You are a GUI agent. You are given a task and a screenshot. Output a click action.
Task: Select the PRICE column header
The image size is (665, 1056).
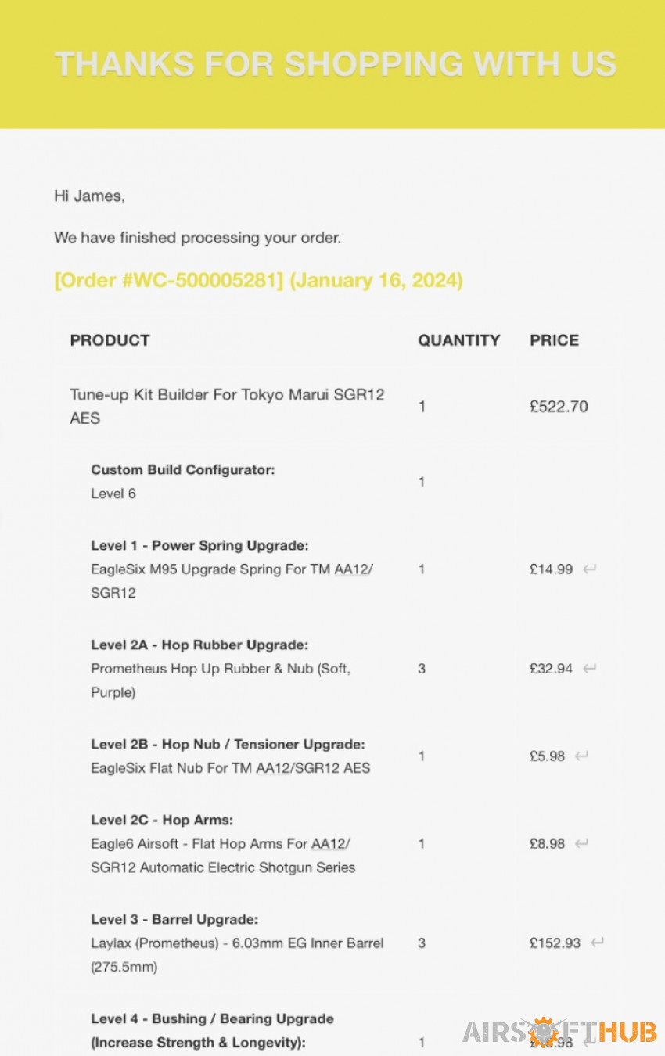pos(554,340)
